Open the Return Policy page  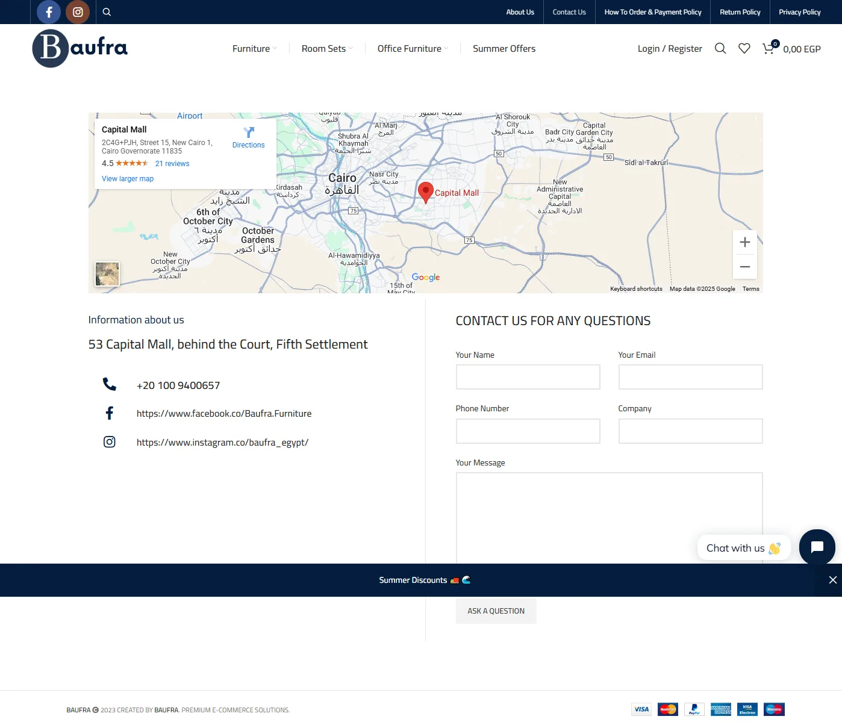[740, 12]
